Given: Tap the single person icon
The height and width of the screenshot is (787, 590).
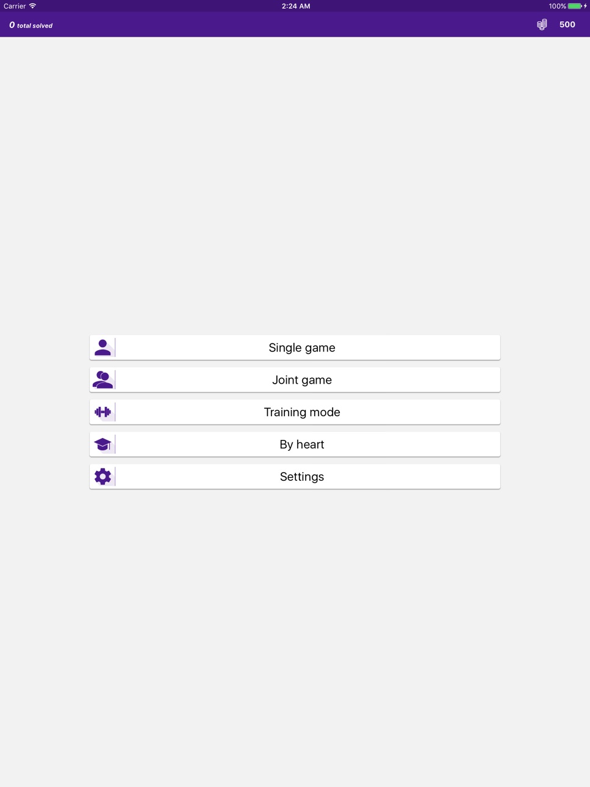Looking at the screenshot, I should coord(103,348).
